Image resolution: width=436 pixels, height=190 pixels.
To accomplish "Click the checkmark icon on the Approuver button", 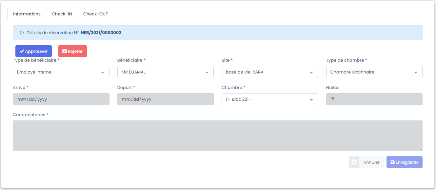I will 22,52.
